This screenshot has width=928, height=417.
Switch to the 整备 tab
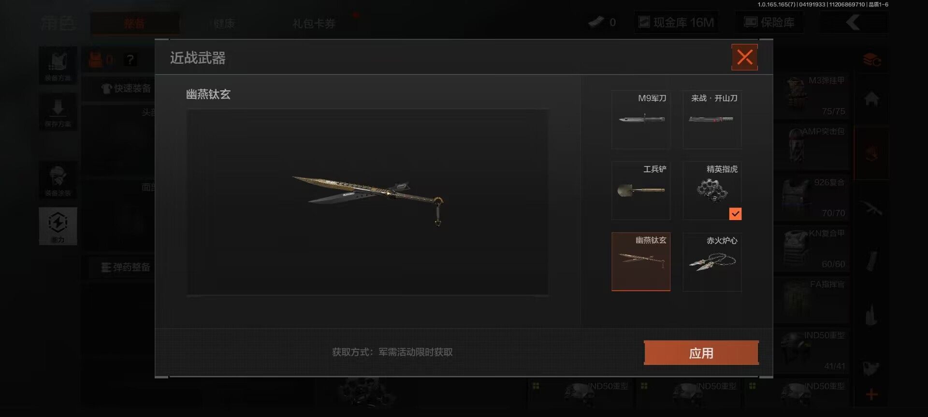[134, 23]
